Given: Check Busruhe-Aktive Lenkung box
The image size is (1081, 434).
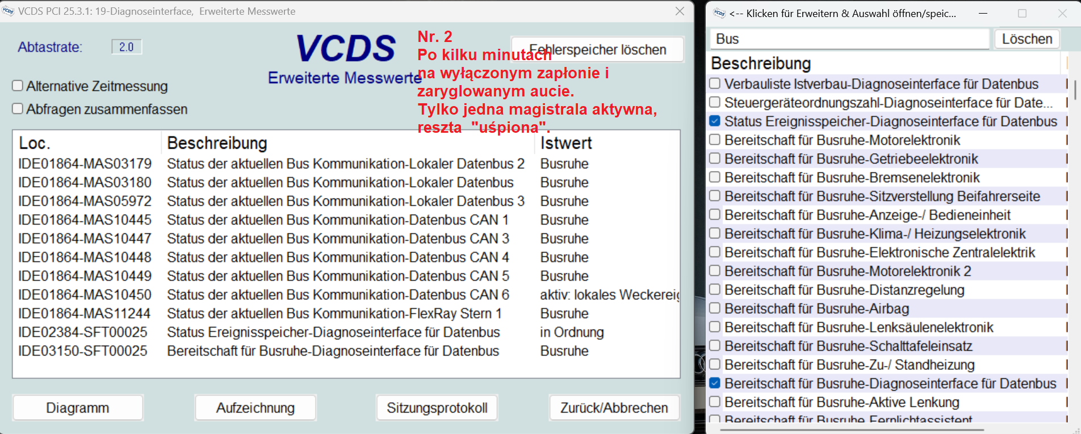Looking at the screenshot, I should pos(715,402).
